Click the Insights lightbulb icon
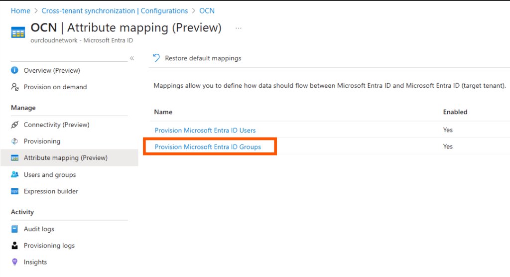 tap(14, 262)
